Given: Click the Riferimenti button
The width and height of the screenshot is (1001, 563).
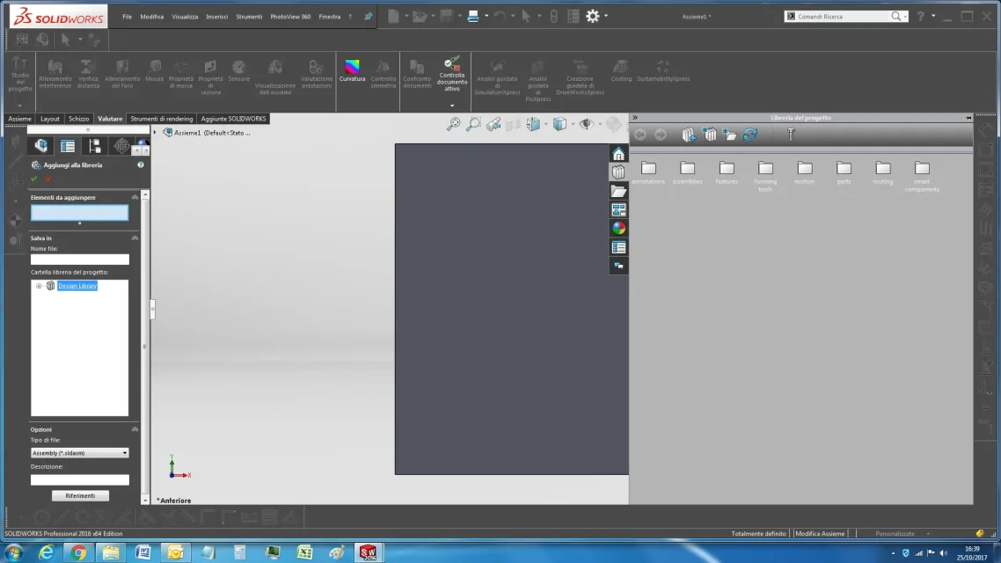Looking at the screenshot, I should pyautogui.click(x=80, y=496).
